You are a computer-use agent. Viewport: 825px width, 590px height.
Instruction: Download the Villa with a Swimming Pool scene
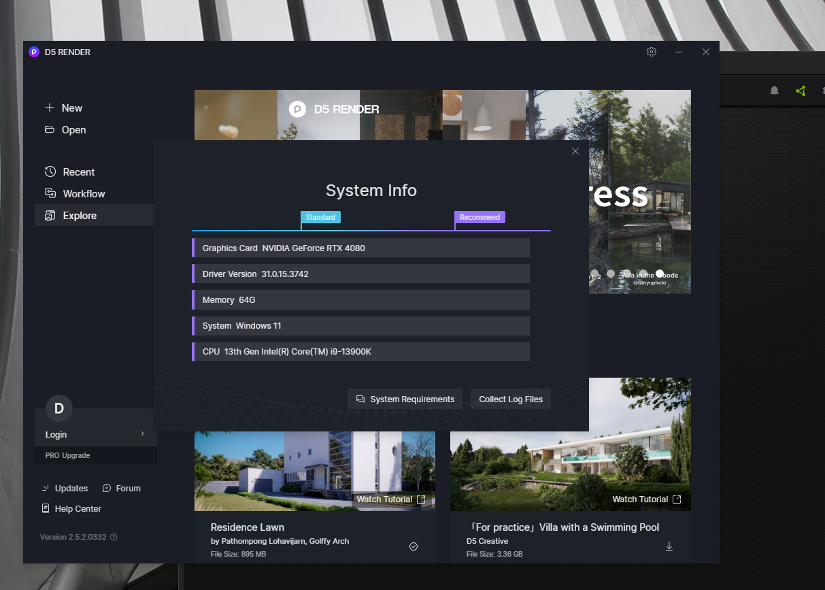point(669,546)
